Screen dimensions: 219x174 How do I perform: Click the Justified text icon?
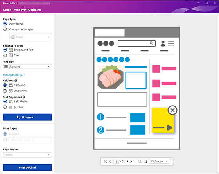11,107
